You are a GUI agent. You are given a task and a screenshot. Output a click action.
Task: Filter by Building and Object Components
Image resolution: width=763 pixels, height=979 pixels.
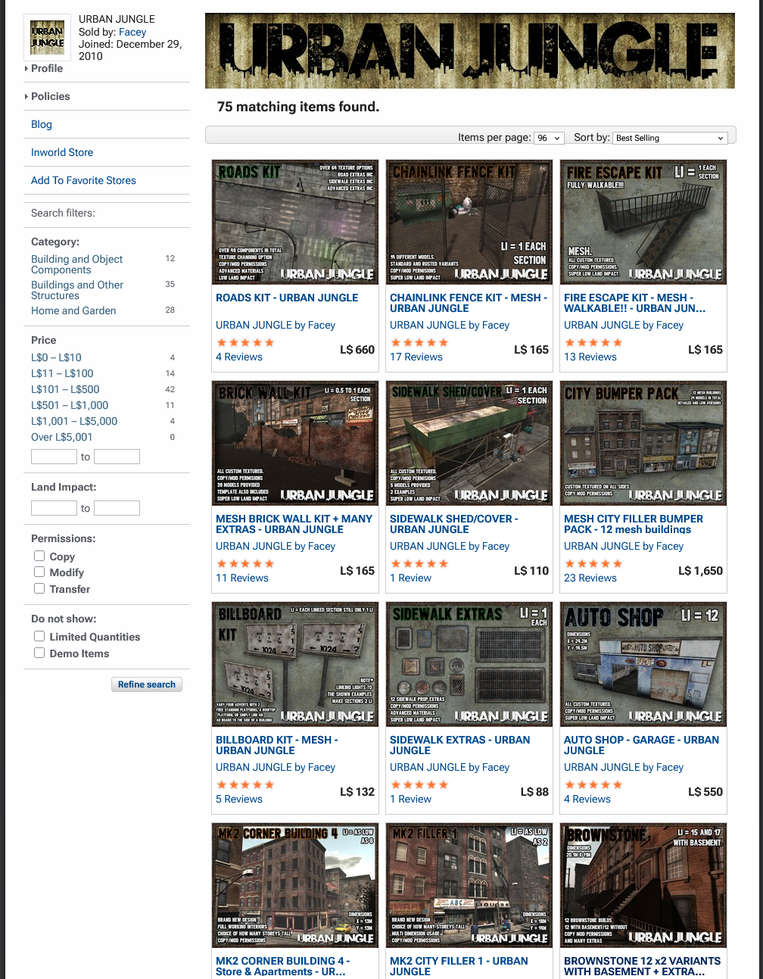coord(76,264)
